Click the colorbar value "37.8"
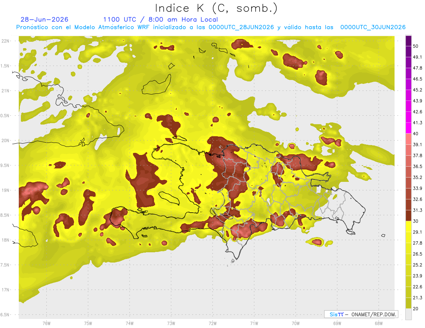Image resolution: width=425 pixels, height=328 pixels. click(x=418, y=155)
